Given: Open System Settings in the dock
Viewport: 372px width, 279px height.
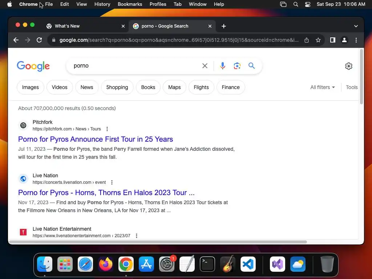Looking at the screenshot, I should pos(166,264).
